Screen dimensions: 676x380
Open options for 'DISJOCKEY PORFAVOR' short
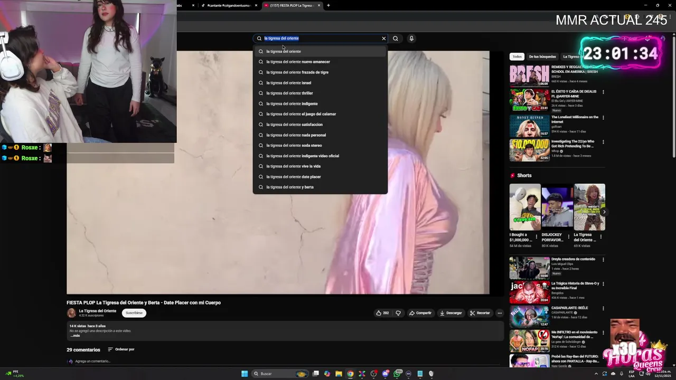click(569, 236)
